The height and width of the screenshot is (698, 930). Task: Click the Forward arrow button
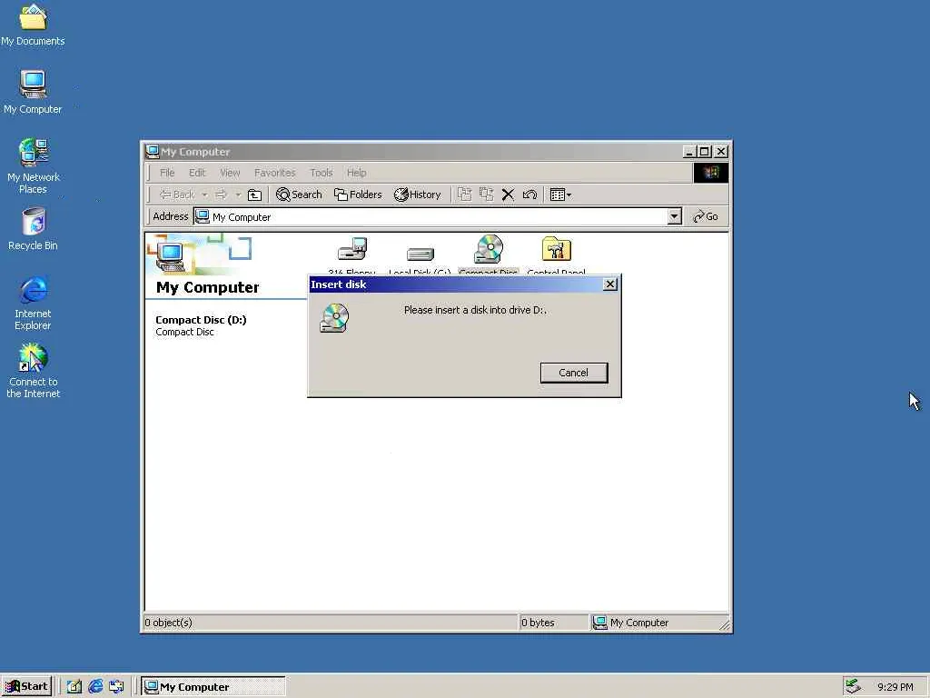click(x=222, y=194)
